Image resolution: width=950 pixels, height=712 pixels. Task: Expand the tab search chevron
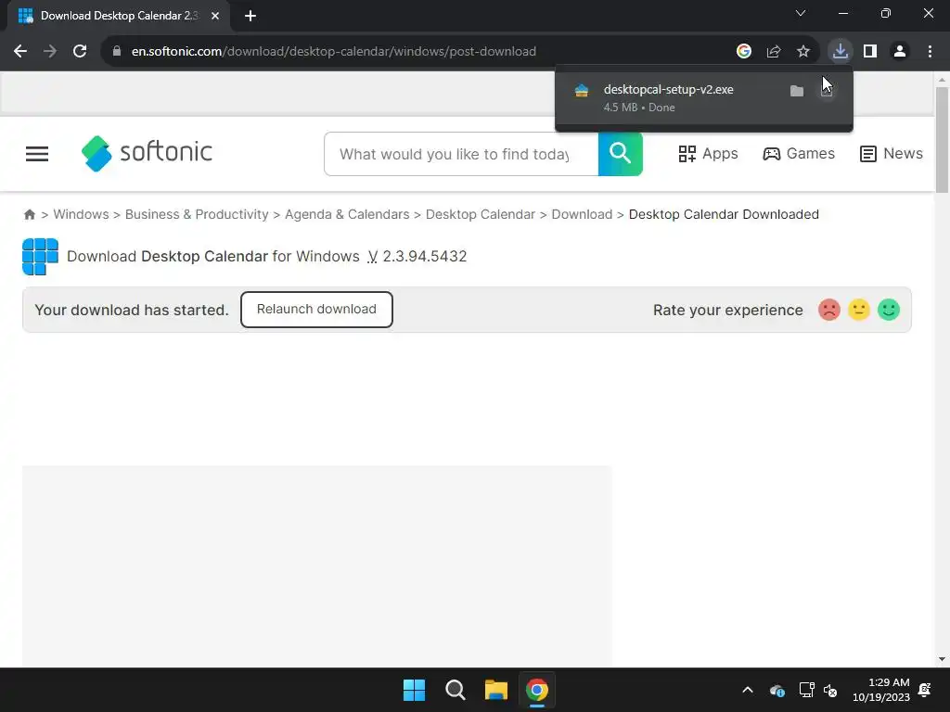pos(801,13)
